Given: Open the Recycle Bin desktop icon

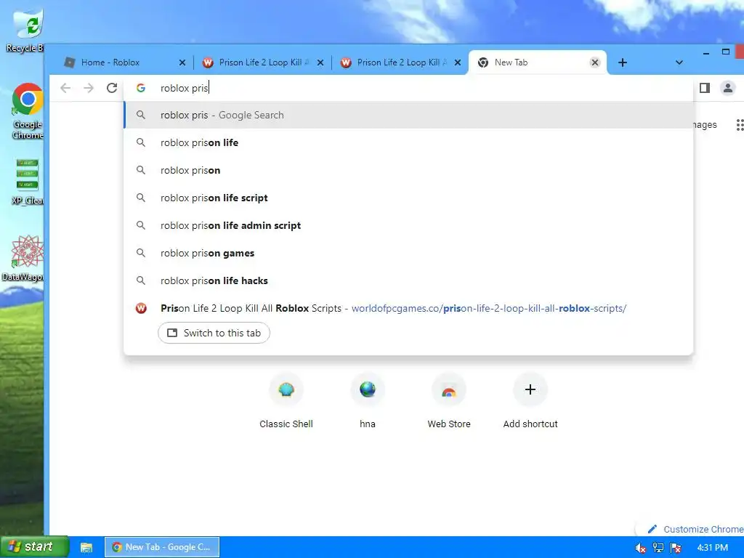Looking at the screenshot, I should pyautogui.click(x=27, y=31).
